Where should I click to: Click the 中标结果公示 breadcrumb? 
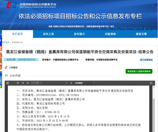click(17, 42)
